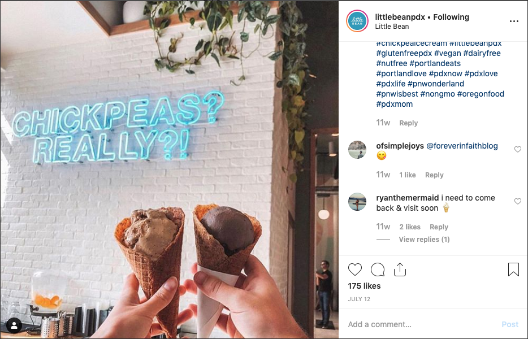Like the ryanthemermaid comment
528x339 pixels.
[x=518, y=201]
